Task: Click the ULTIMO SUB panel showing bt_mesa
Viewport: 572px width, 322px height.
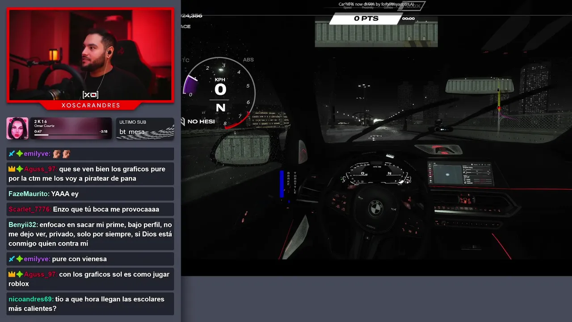Action: (x=145, y=128)
